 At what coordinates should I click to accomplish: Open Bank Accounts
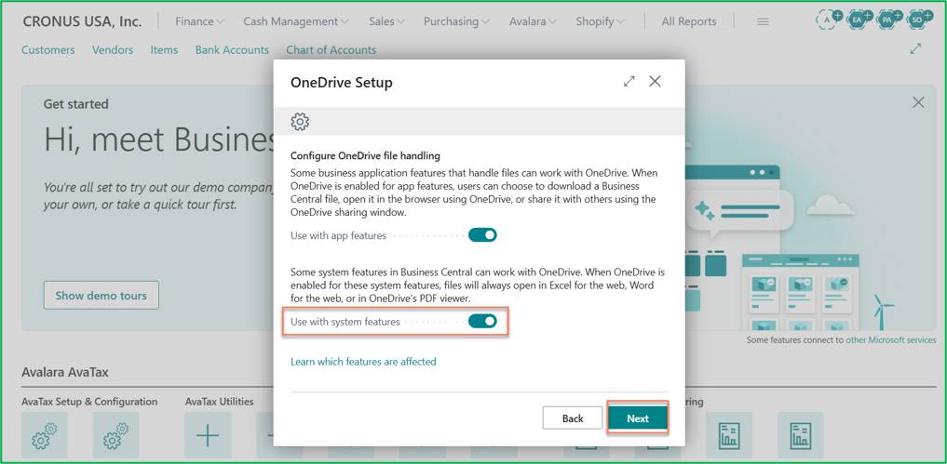232,50
